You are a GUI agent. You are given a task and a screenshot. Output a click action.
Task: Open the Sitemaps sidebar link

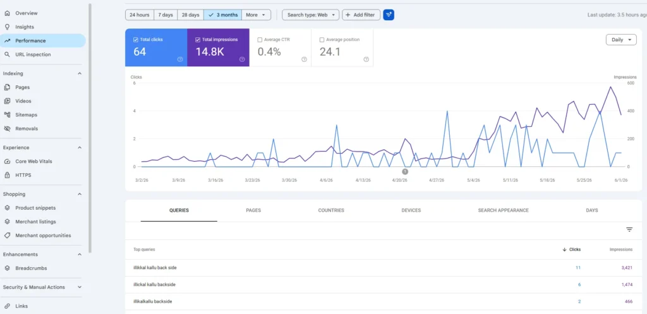point(27,115)
